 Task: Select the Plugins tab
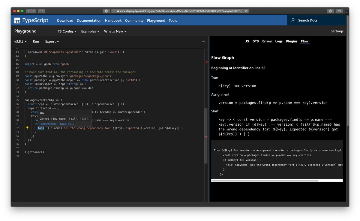[292, 41]
